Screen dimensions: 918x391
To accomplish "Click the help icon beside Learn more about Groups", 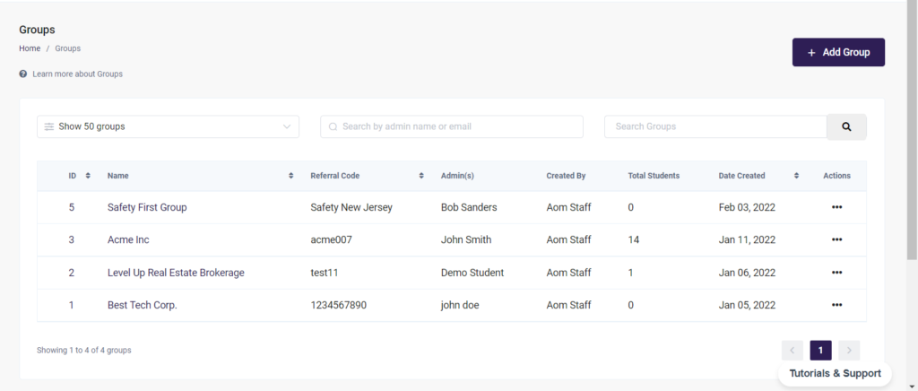I will (23, 74).
